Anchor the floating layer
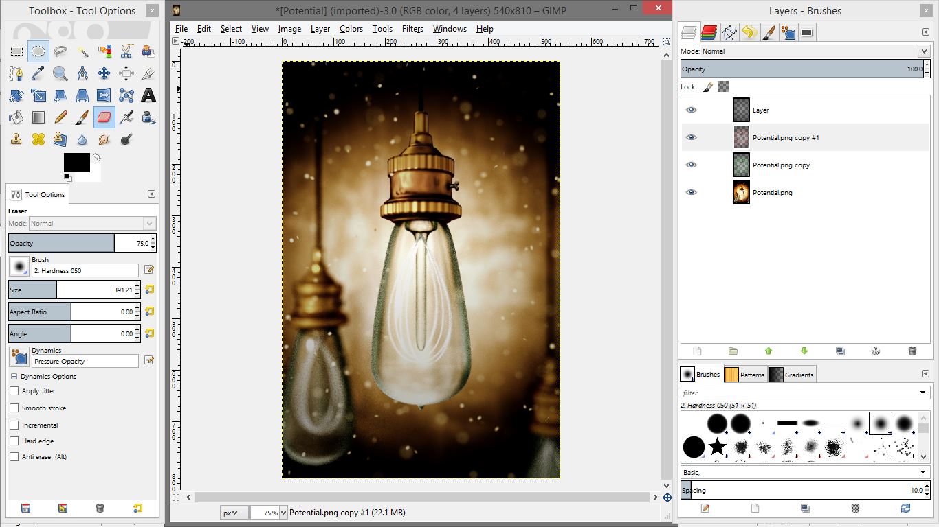Viewport: 939px width, 527px height. (876, 351)
